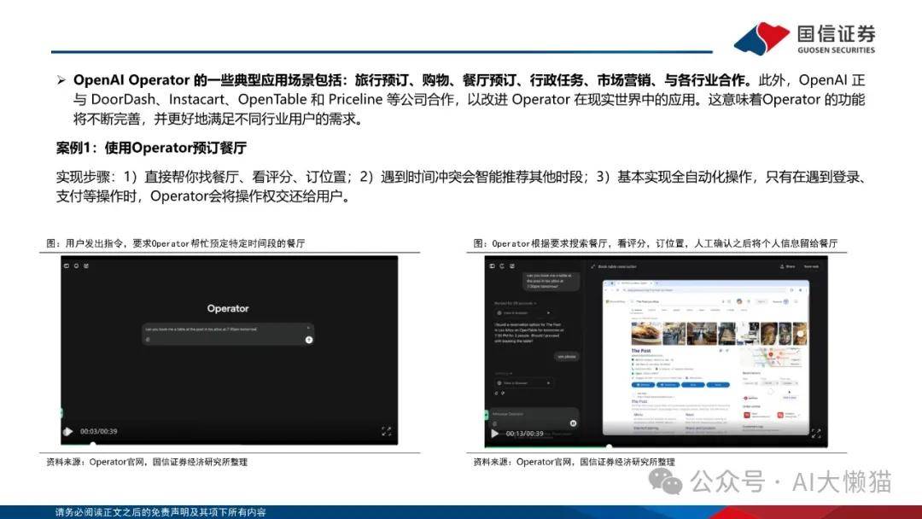The height and width of the screenshot is (519, 922).
Task: Click first blue action button under The Post
Action: [x=643, y=385]
